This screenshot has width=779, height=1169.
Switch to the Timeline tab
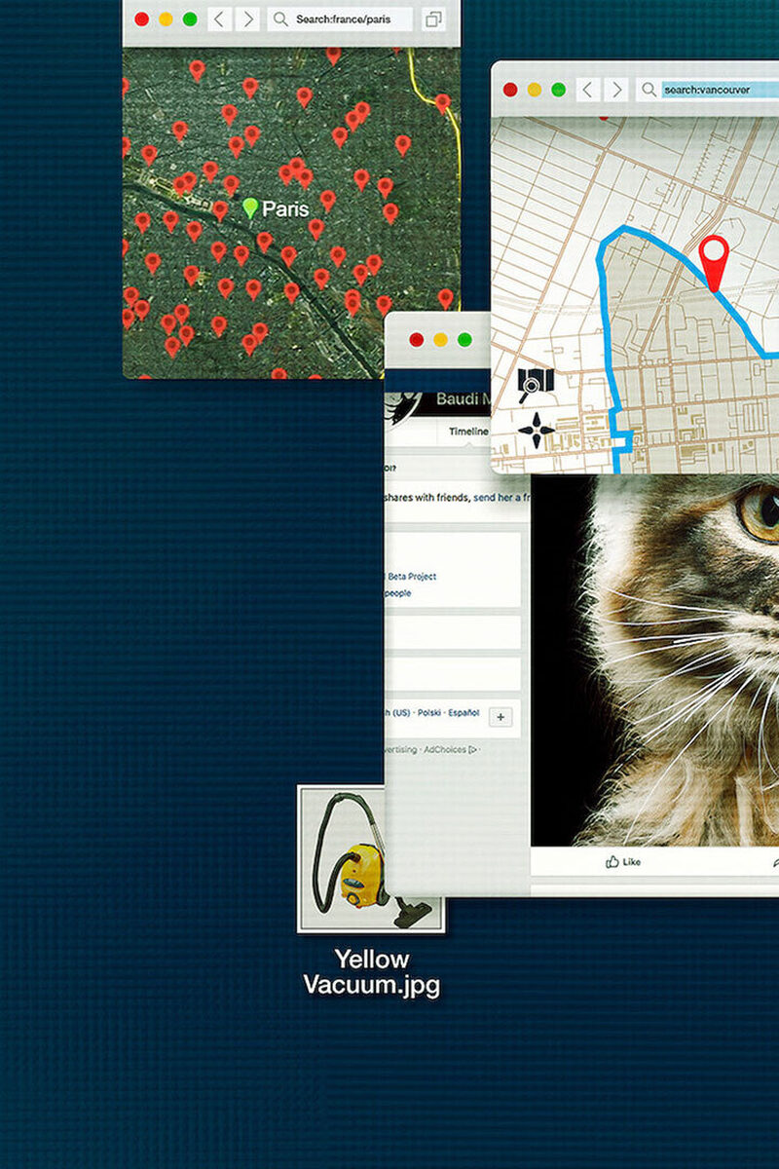point(468,432)
